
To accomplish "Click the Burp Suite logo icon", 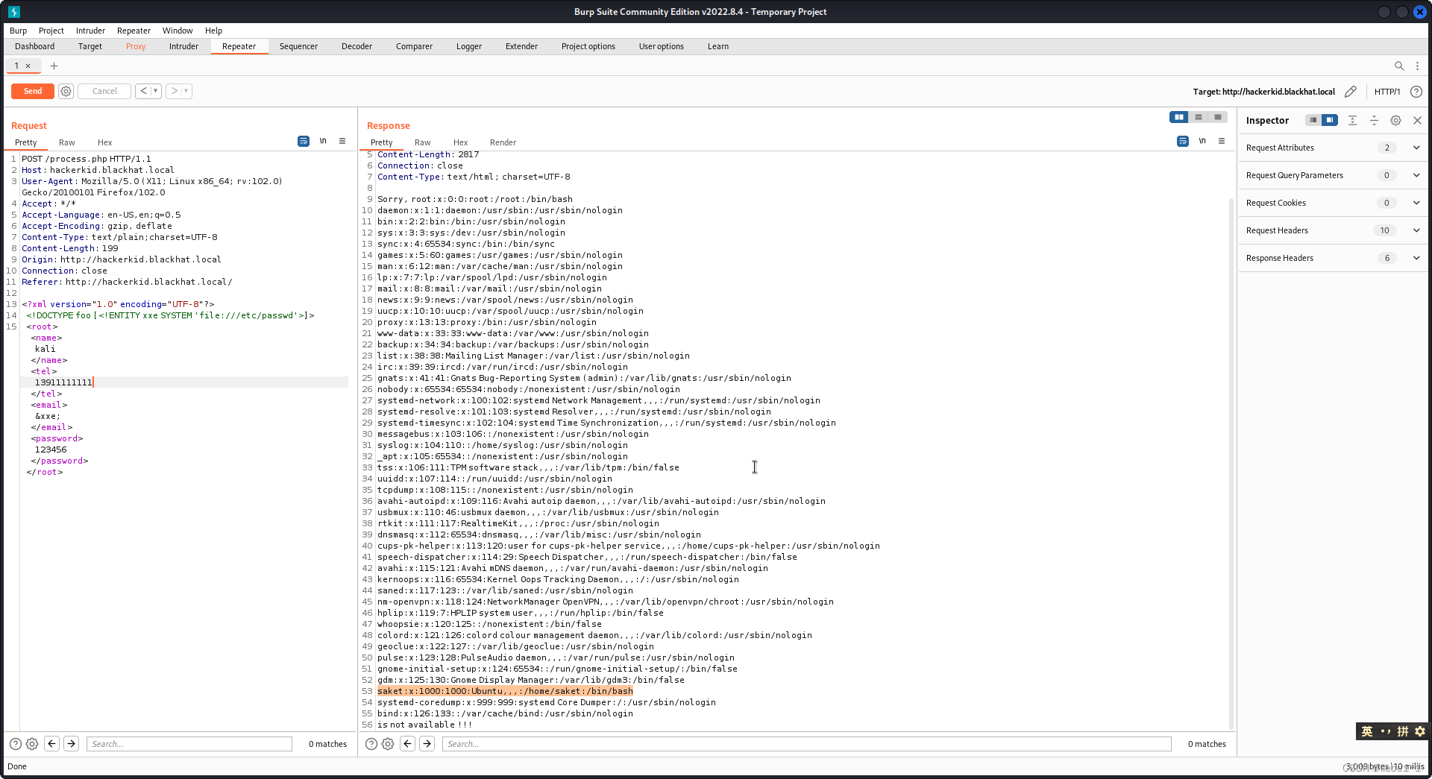I will tap(14, 12).
